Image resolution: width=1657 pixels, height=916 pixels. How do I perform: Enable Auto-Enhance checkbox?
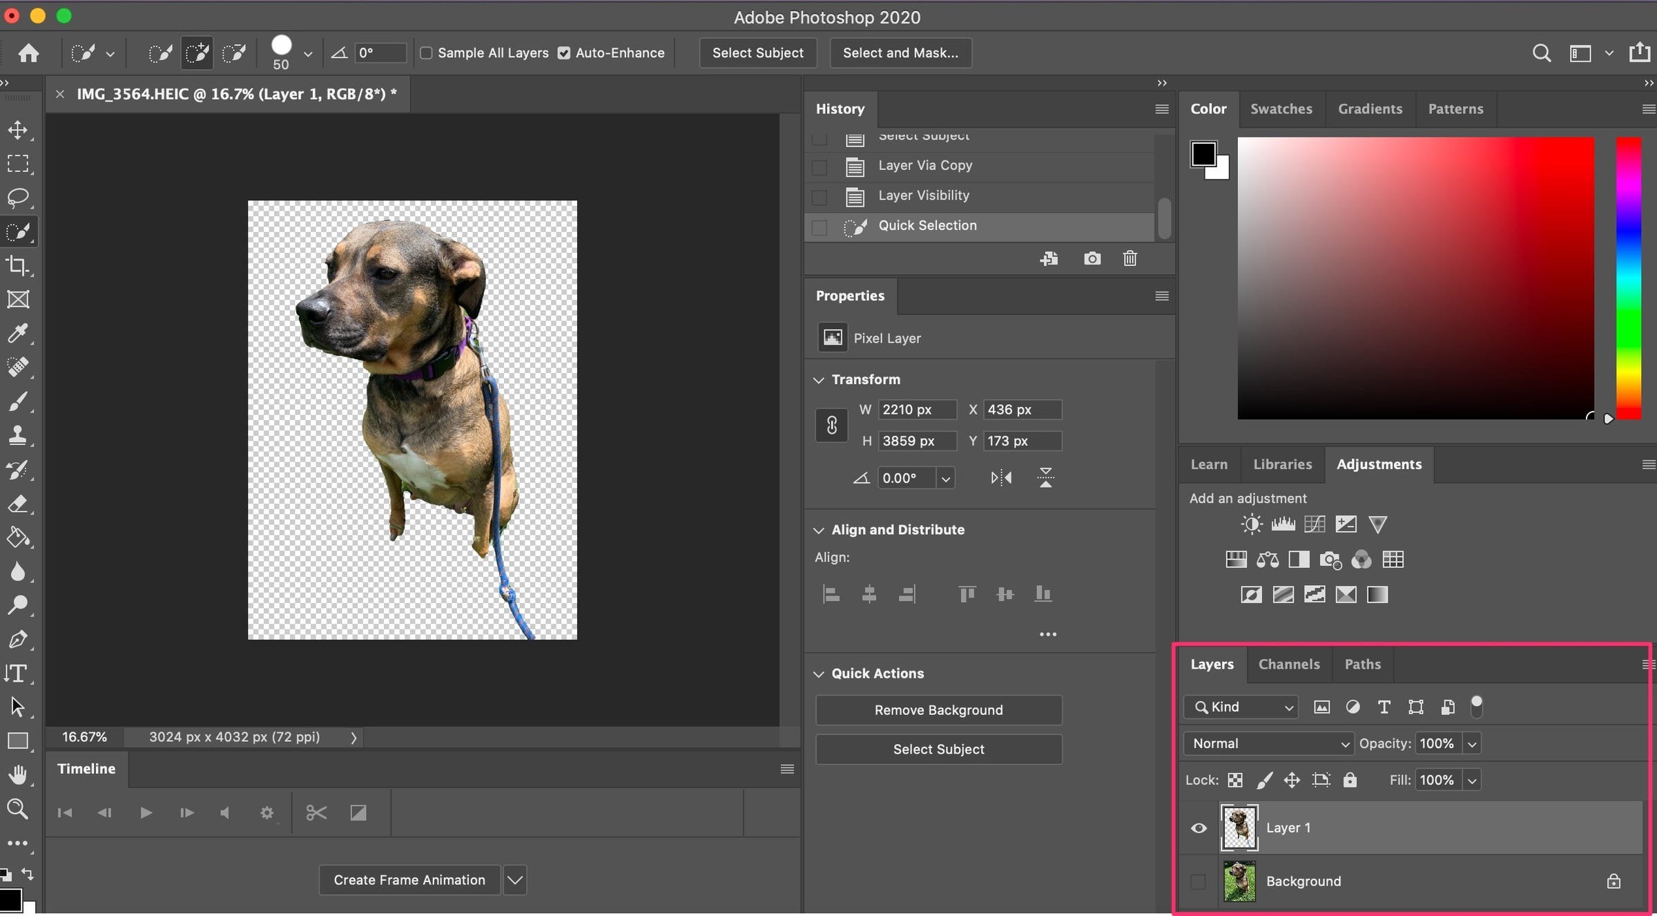pos(563,52)
